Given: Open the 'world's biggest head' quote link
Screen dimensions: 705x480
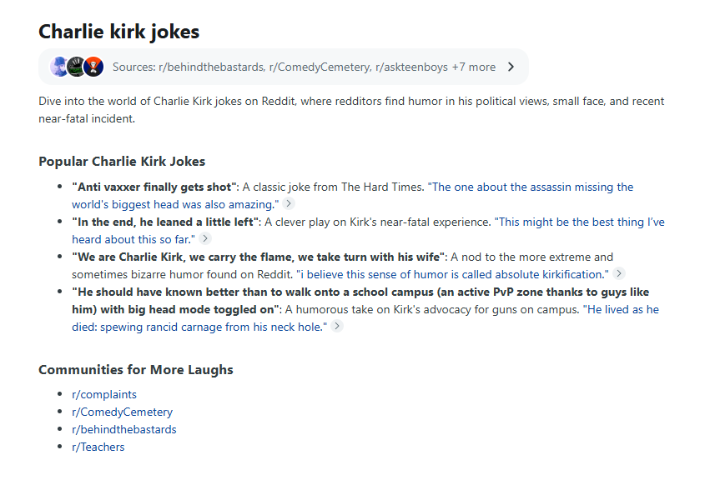Looking at the screenshot, I should coord(175,204).
